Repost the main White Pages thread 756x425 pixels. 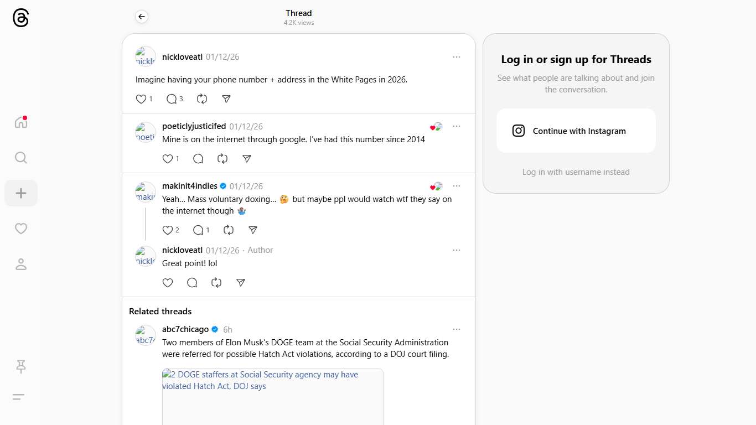(x=202, y=99)
